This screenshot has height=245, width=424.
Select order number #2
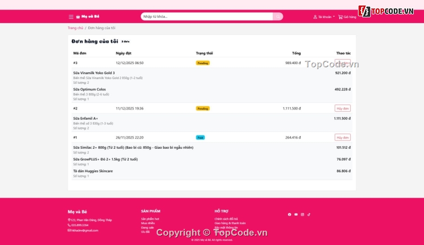tap(75, 109)
